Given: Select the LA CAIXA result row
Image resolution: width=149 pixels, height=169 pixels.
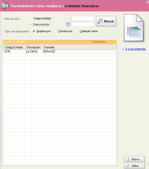Looking at the screenshot, I should [x=60, y=51].
